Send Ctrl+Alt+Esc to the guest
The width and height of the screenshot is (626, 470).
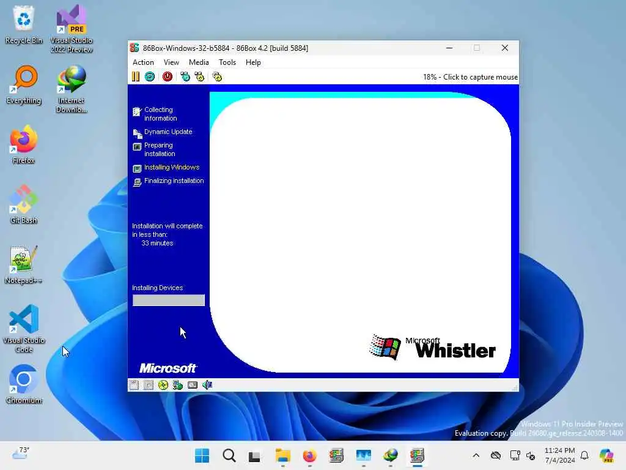click(x=199, y=76)
